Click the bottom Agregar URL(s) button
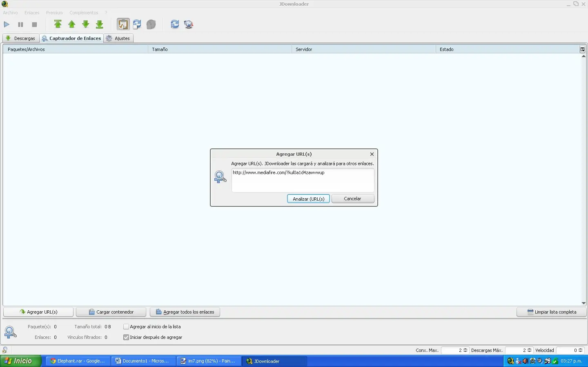The height and width of the screenshot is (367, 588). [x=38, y=312]
